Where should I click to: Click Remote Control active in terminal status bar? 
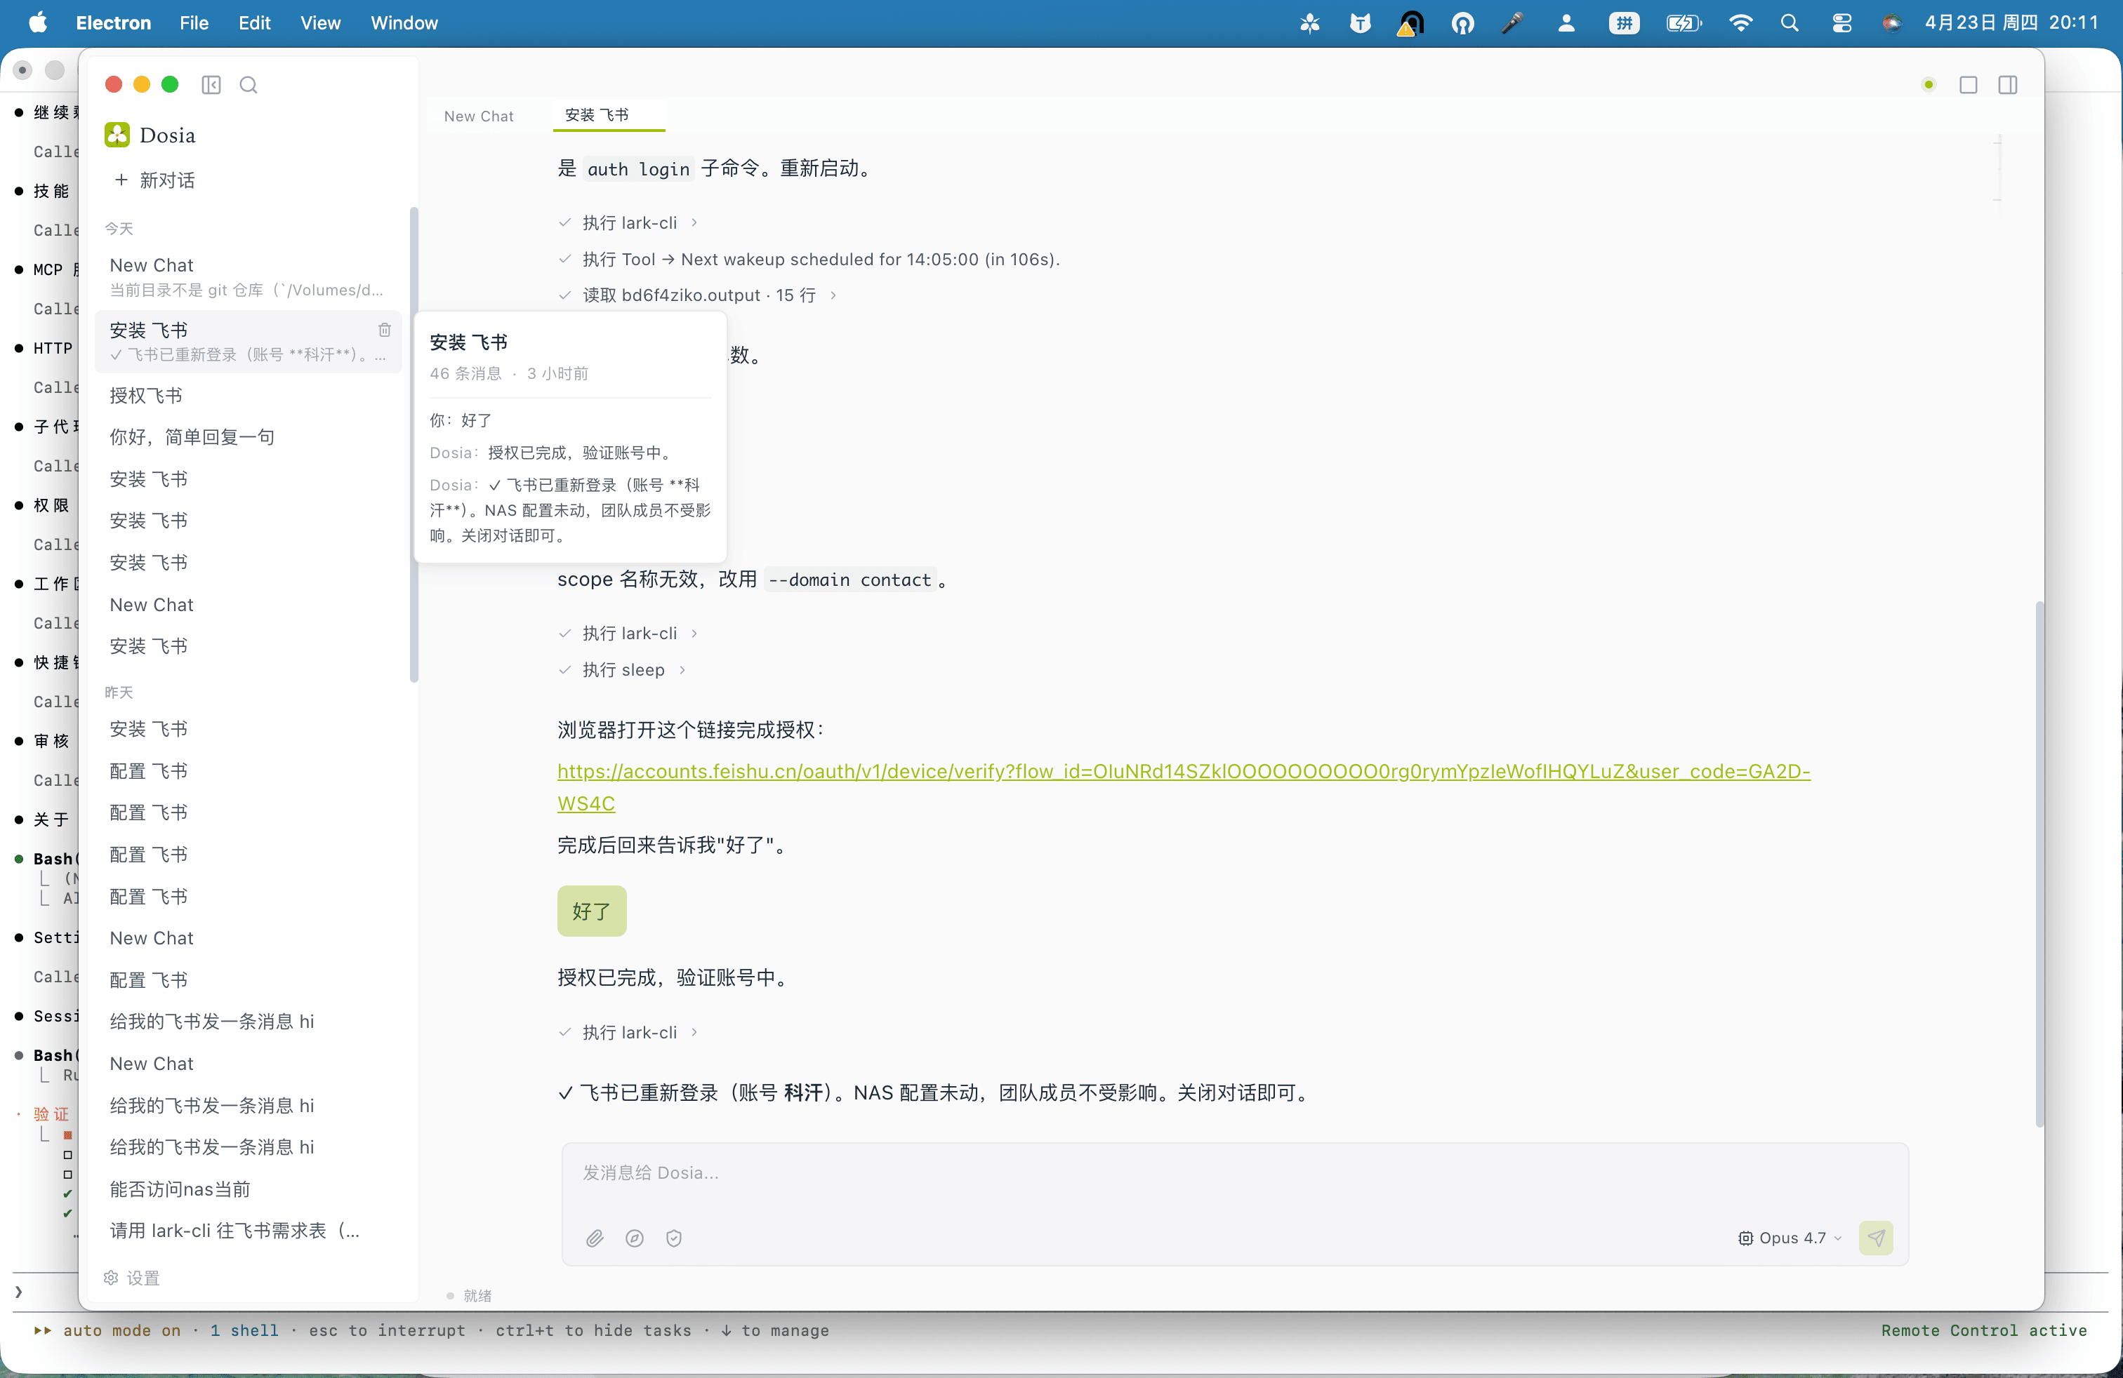point(1984,1330)
